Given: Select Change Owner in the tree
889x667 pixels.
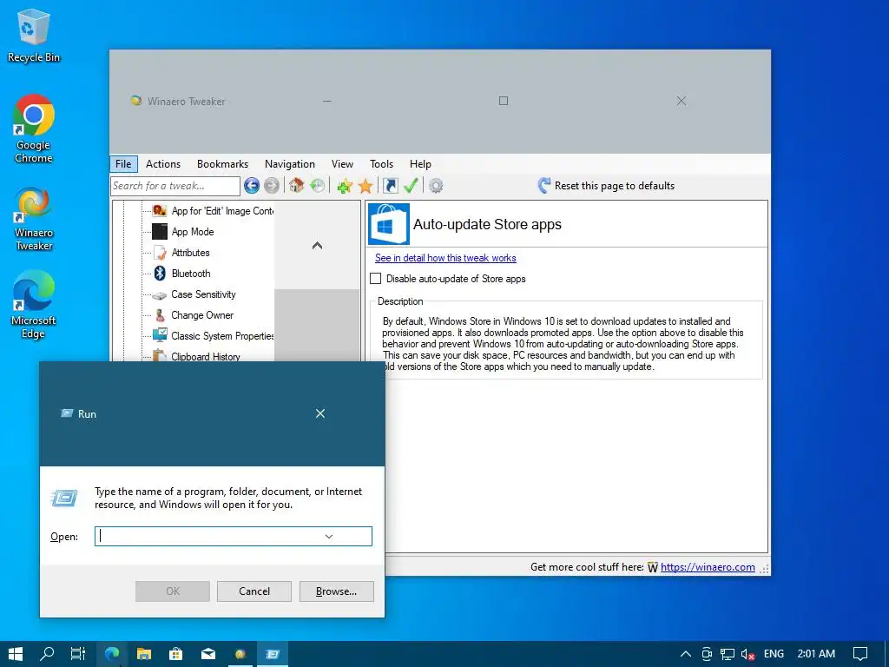Looking at the screenshot, I should (x=193, y=315).
